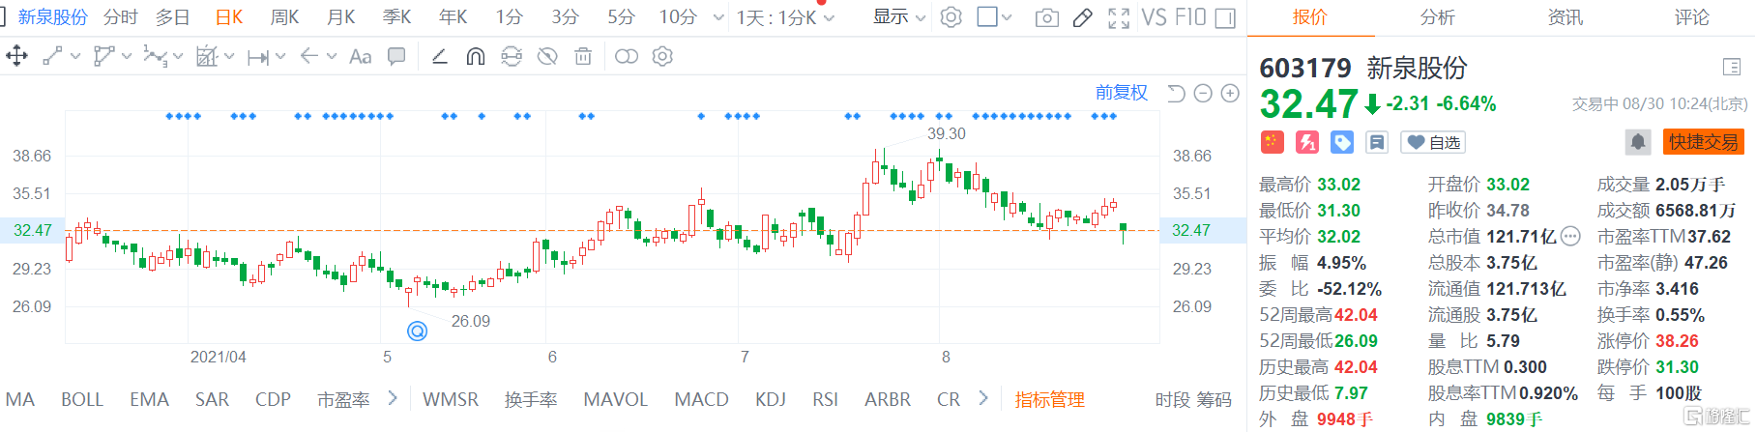Click the blue tag label icon
The width and height of the screenshot is (1756, 432).
(1342, 142)
